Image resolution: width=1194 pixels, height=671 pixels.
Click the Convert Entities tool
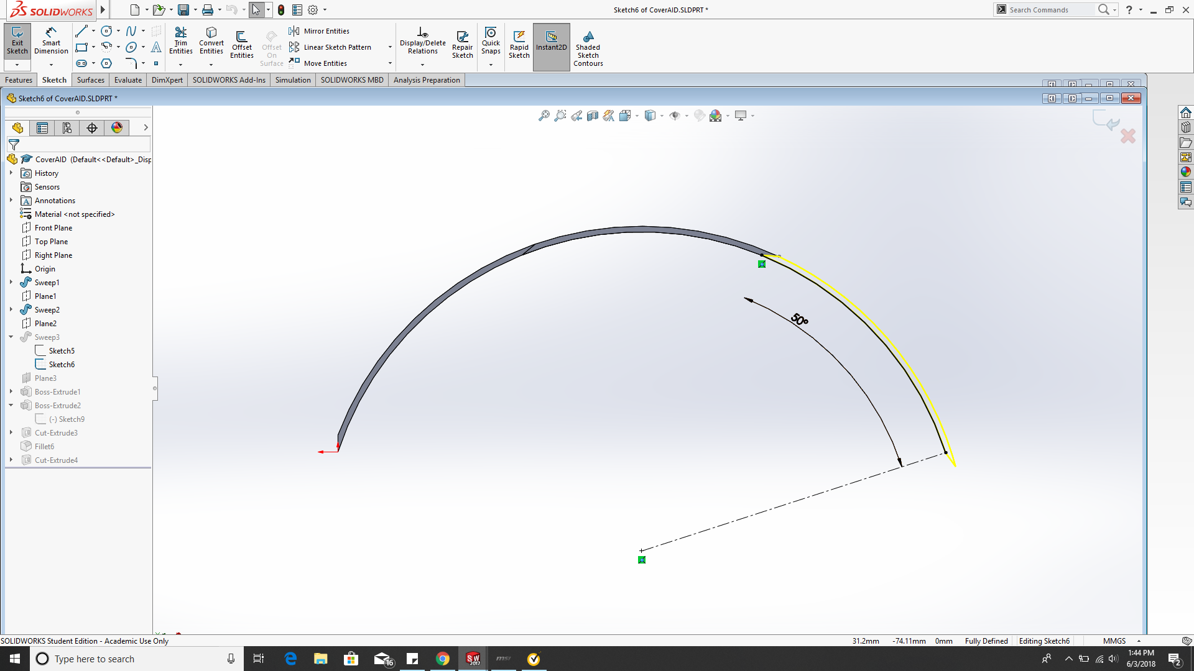(211, 42)
